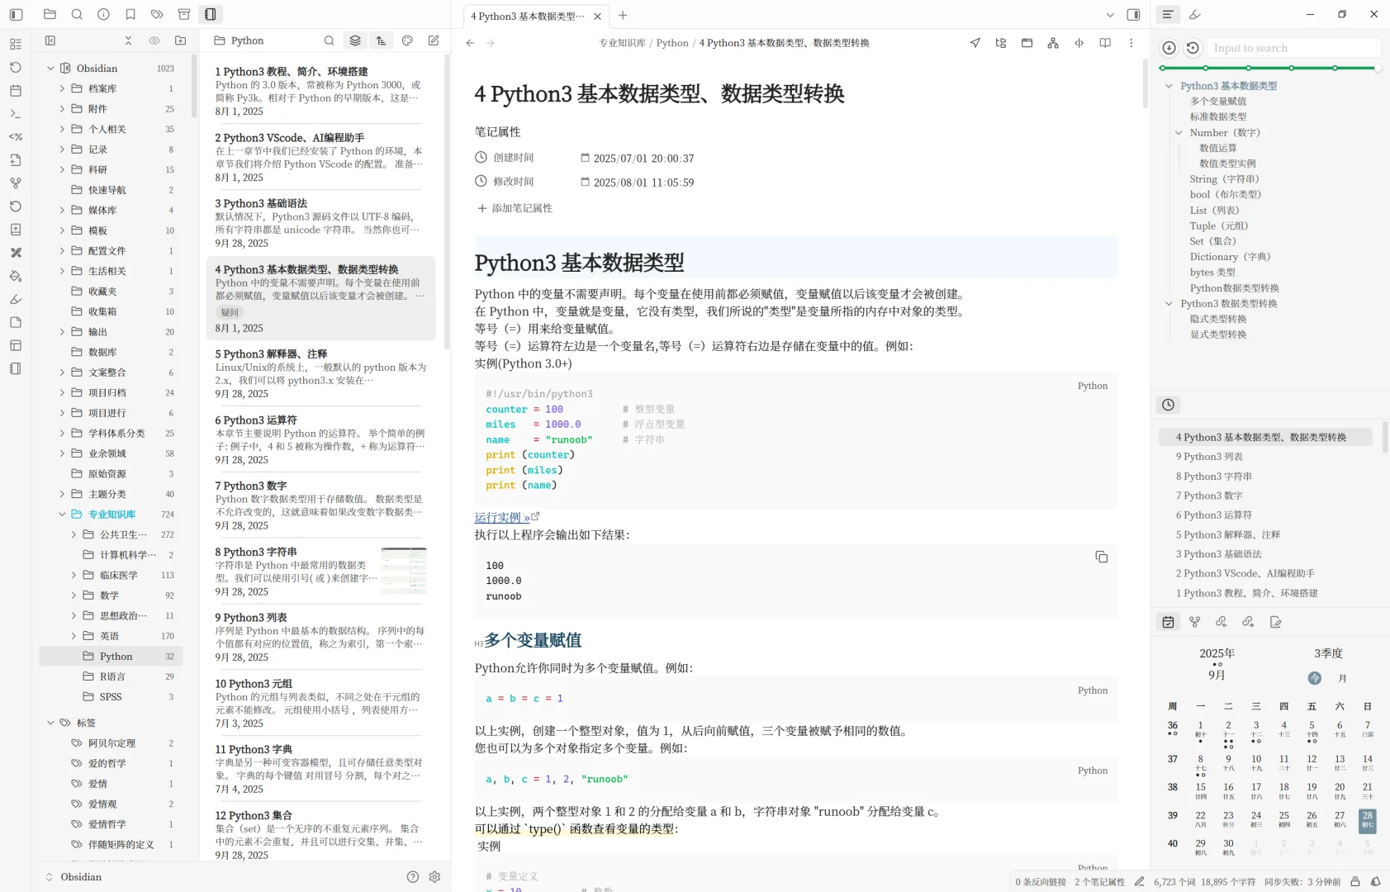Open the calendar icon in left ribbon
1390x892 pixels.
point(16,90)
